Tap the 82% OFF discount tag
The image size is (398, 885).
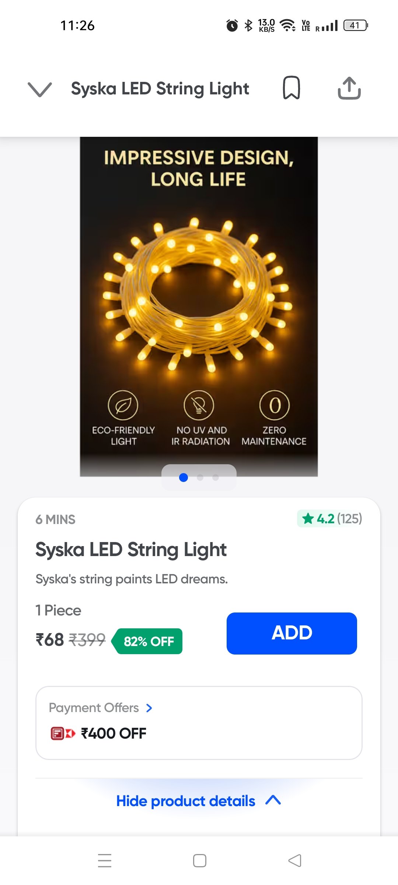click(149, 641)
